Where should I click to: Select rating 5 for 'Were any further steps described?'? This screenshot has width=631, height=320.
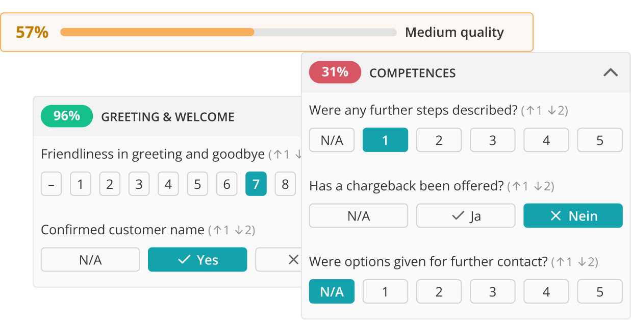tap(600, 139)
